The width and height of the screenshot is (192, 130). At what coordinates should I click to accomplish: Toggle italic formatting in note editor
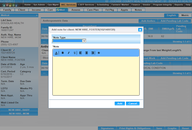pos(69,53)
